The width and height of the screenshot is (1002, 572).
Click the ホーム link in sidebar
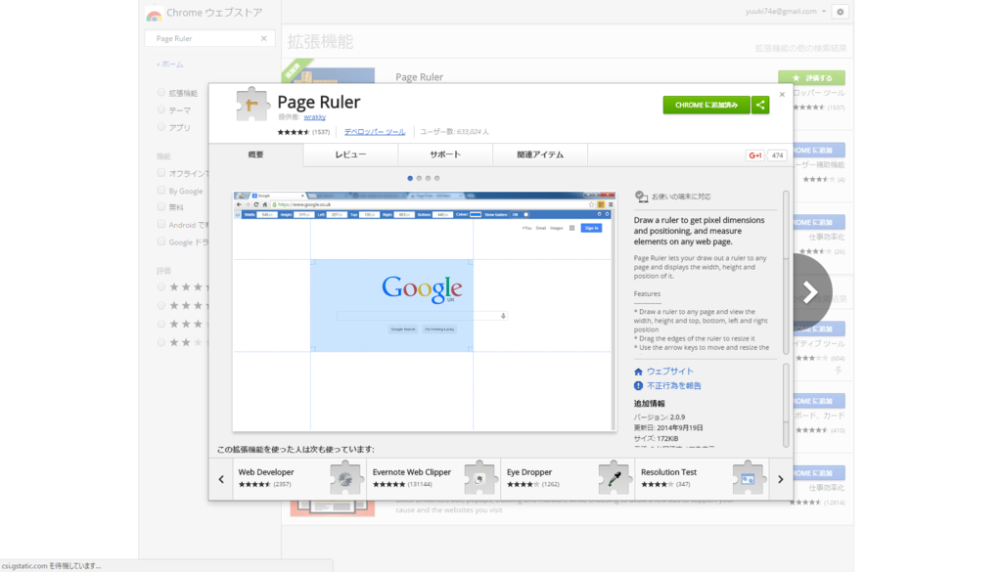170,65
